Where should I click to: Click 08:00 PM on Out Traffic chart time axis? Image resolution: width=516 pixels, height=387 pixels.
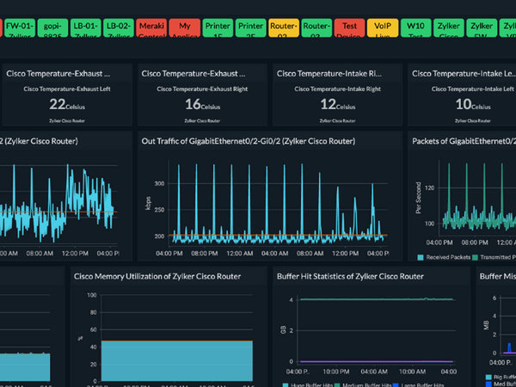[205, 254]
